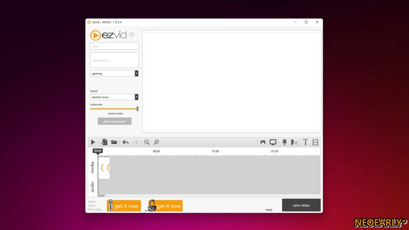Click into the description text box
Image resolution: width=409 pixels, height=230 pixels.
114,60
